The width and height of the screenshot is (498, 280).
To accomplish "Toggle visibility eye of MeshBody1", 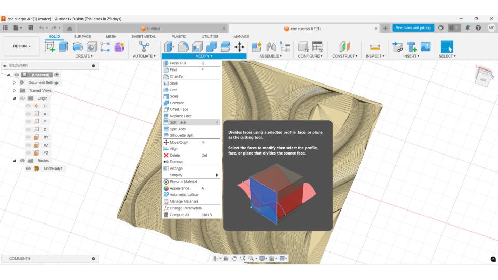I will (28, 169).
